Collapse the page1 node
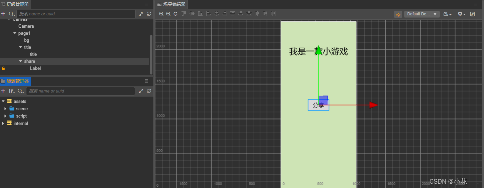 [15, 33]
